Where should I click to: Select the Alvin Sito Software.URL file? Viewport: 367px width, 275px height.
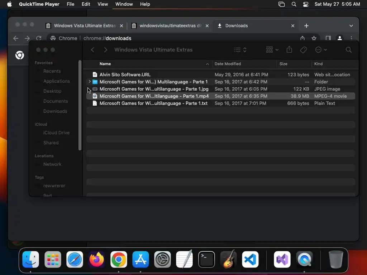pyautogui.click(x=221, y=74)
